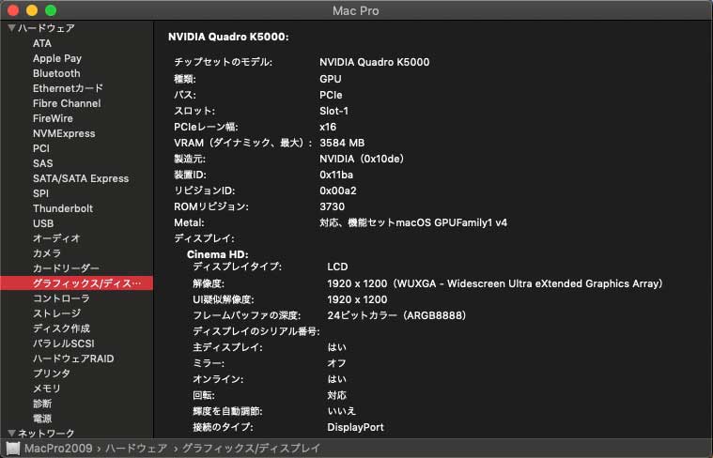Click the Mac computer icon in path bar

[x=13, y=449]
